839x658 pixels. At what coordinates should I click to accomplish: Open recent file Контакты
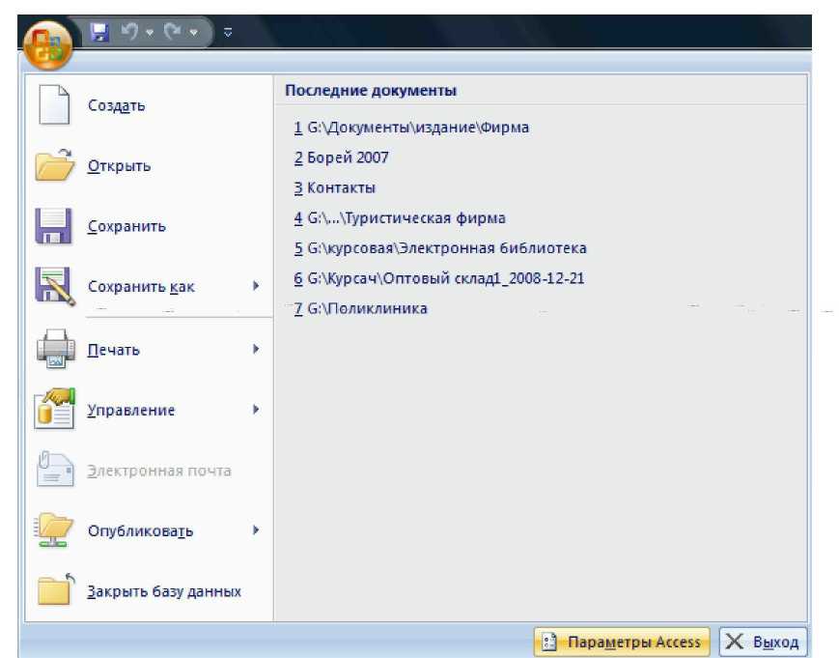[x=335, y=187]
